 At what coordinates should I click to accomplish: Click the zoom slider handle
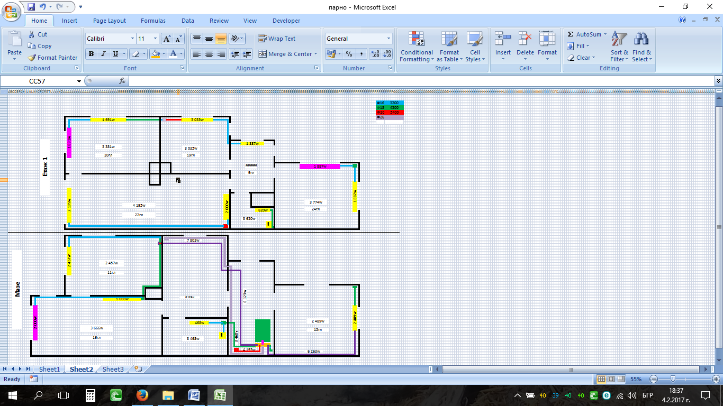tap(673, 379)
